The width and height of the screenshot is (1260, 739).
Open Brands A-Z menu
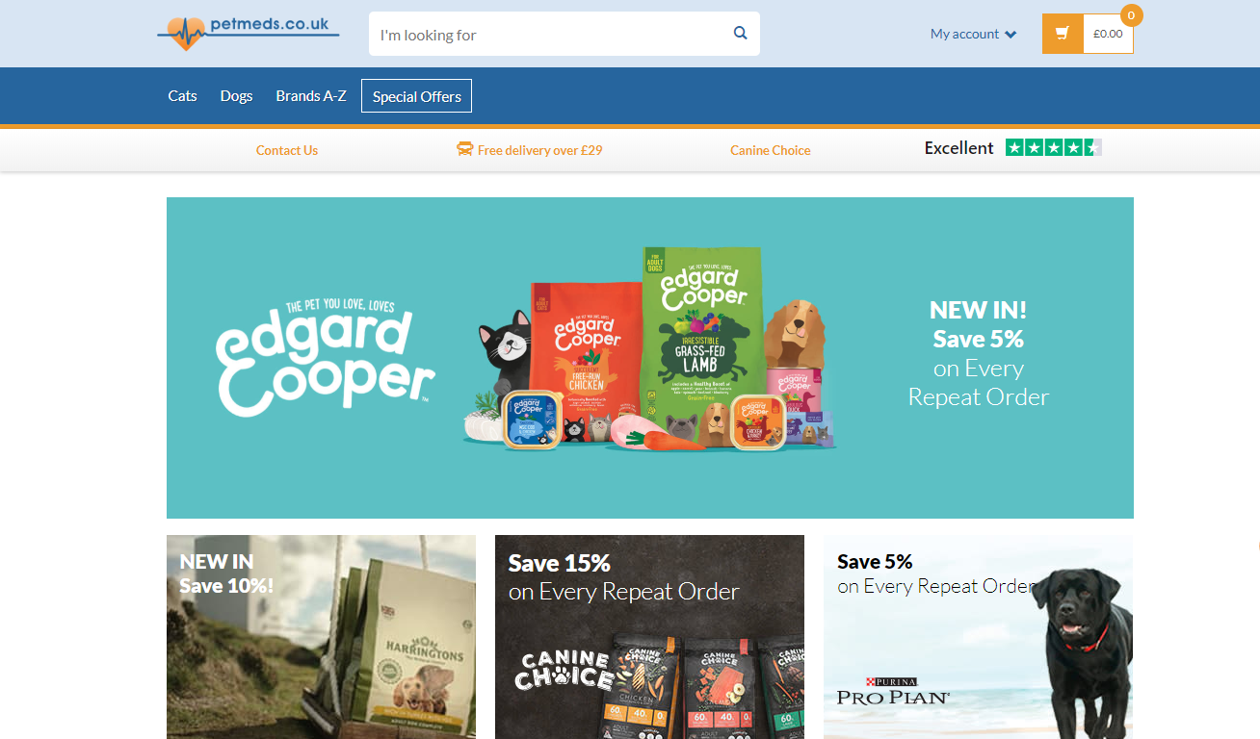pos(311,95)
